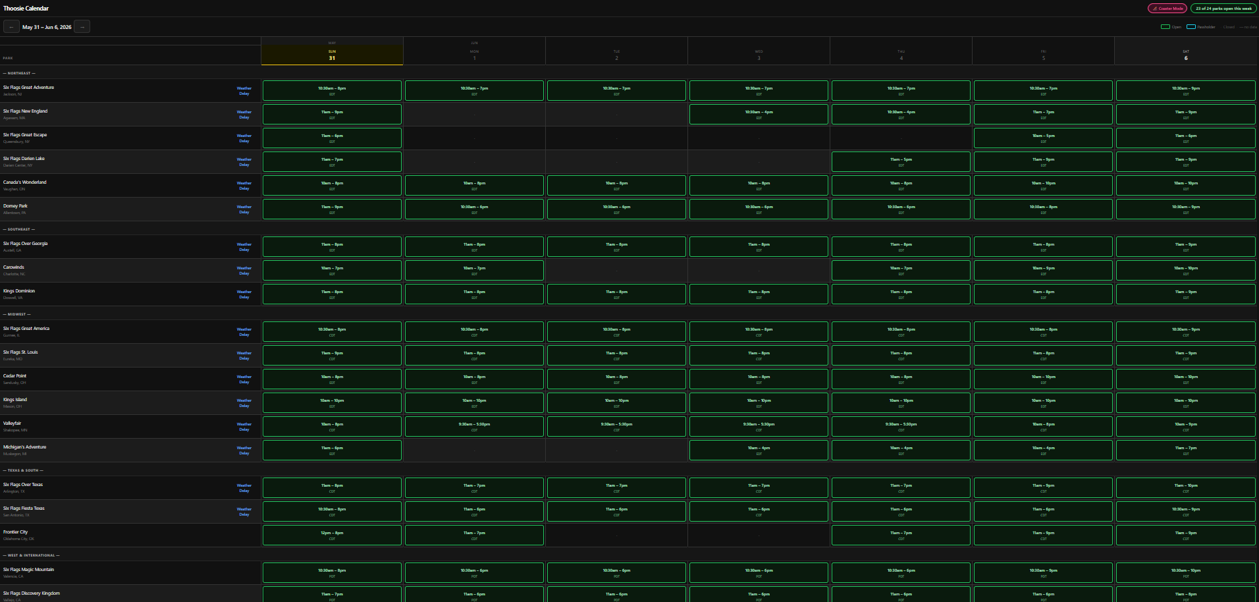Open Six Flags Great Escape's Friday hours cell
The width and height of the screenshot is (1259, 602).
pyautogui.click(x=1043, y=138)
